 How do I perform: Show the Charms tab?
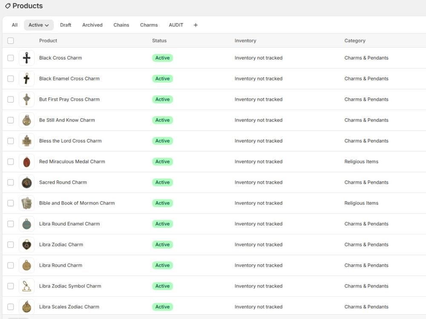149,25
